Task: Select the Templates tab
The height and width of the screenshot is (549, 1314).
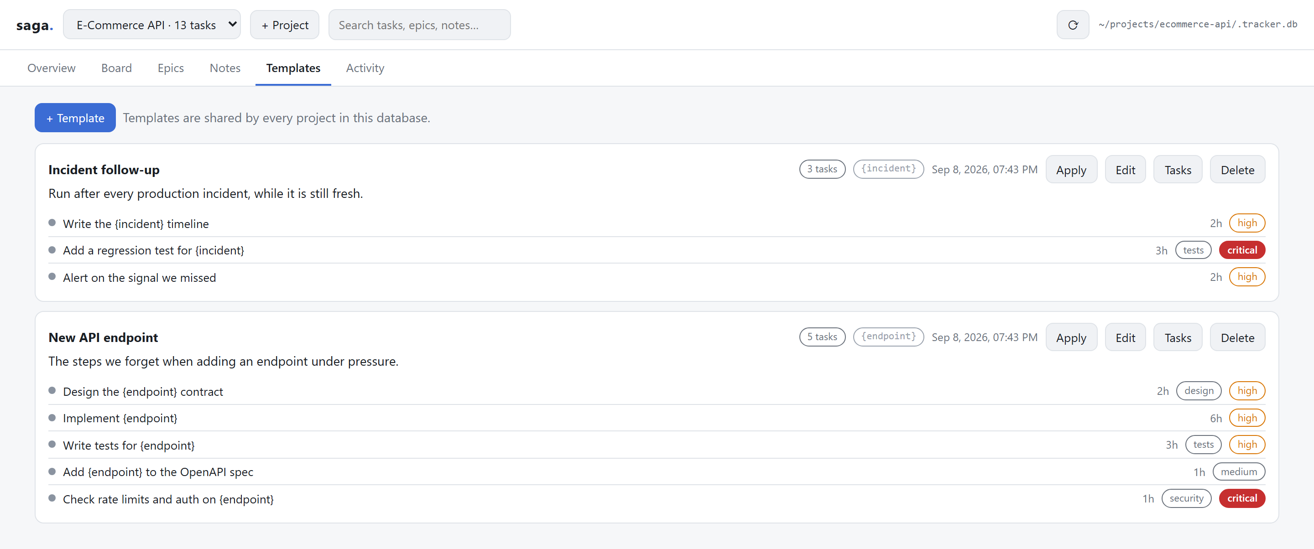Action: 293,68
